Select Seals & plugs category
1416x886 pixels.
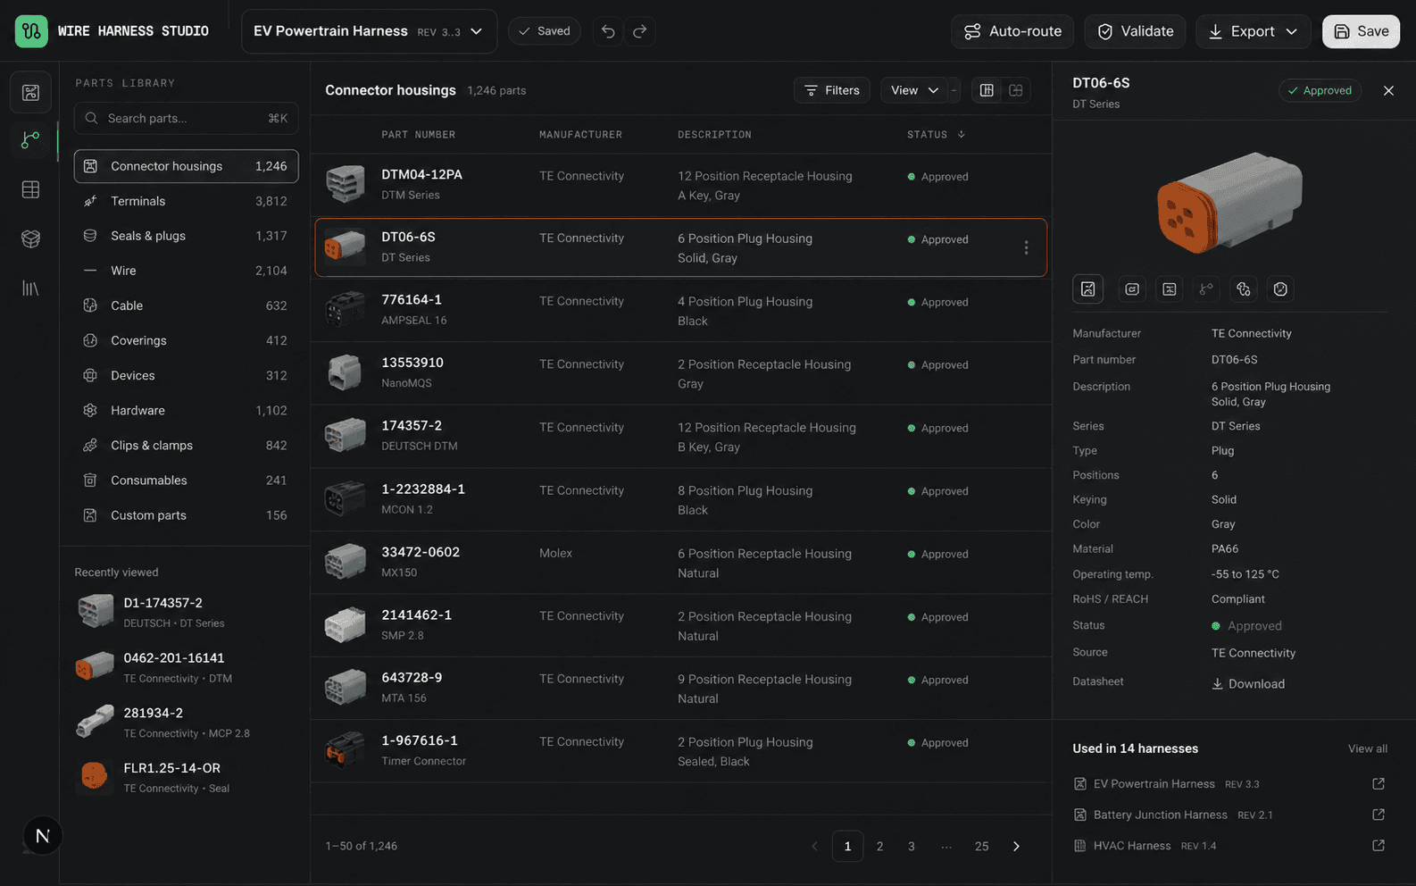coord(186,236)
